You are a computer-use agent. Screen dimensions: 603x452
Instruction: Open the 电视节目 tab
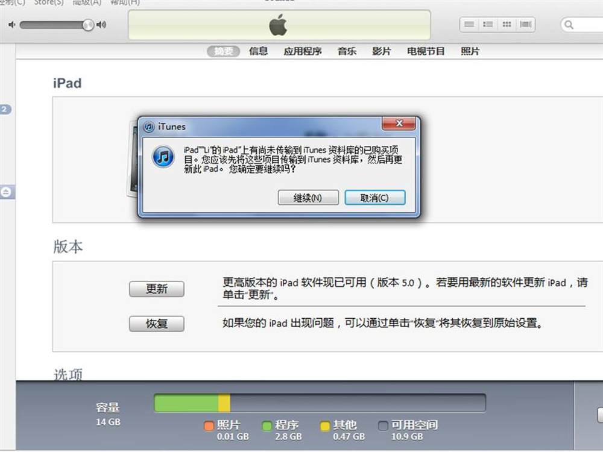(426, 51)
